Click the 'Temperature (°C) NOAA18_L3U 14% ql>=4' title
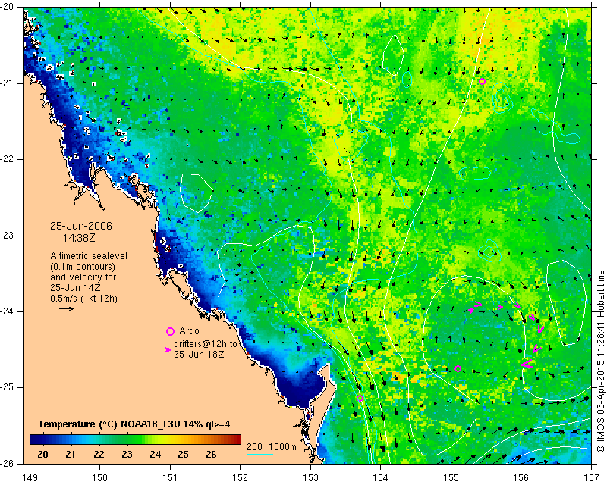This screenshot has height=485, width=607. pyautogui.click(x=134, y=424)
